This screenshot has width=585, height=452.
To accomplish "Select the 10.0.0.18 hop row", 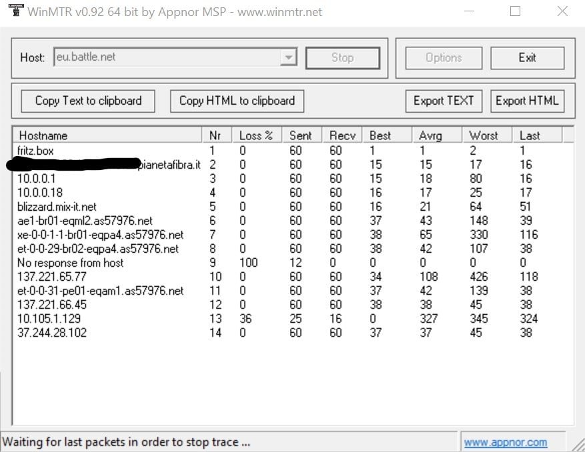I will click(287, 193).
